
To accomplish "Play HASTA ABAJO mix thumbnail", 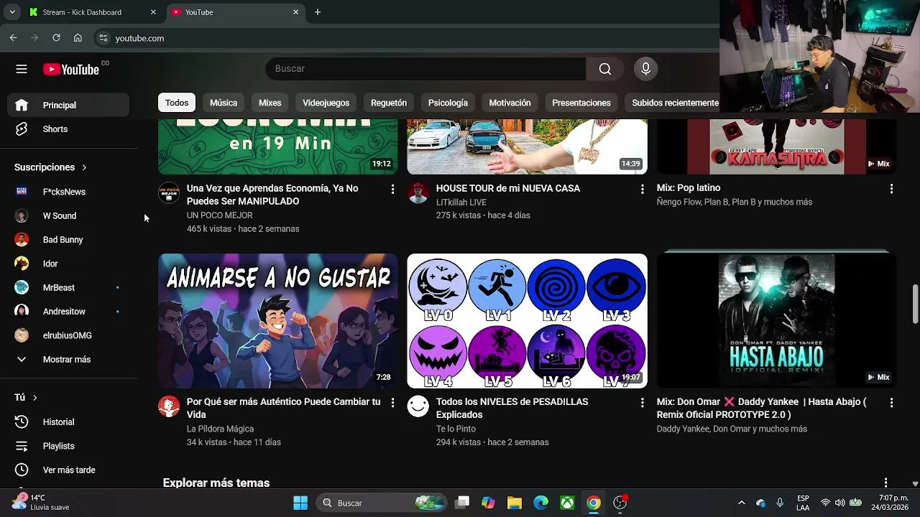I will [776, 321].
